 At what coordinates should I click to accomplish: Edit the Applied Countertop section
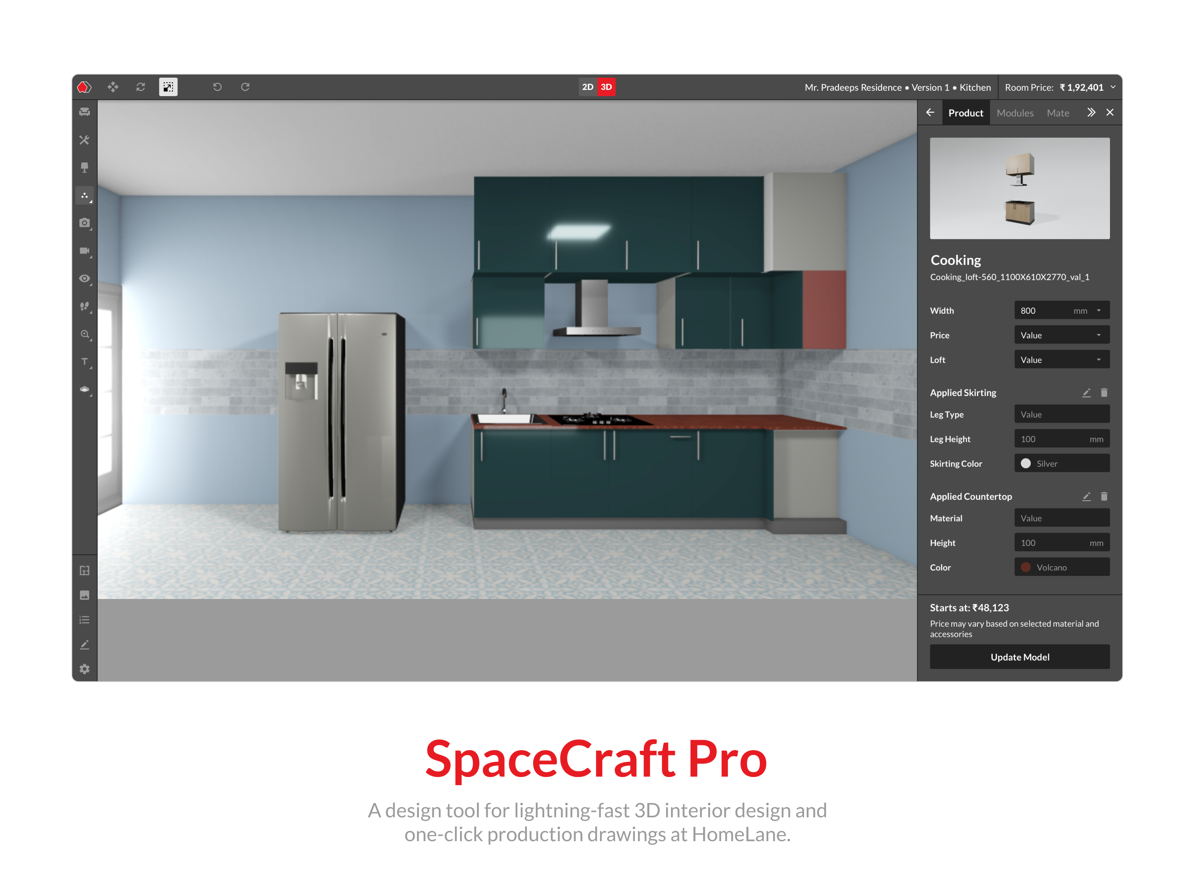point(1086,496)
